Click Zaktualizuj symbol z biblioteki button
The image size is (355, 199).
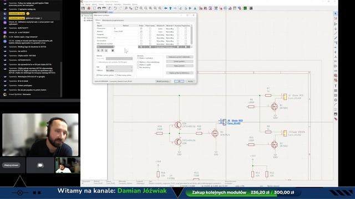[180, 57]
